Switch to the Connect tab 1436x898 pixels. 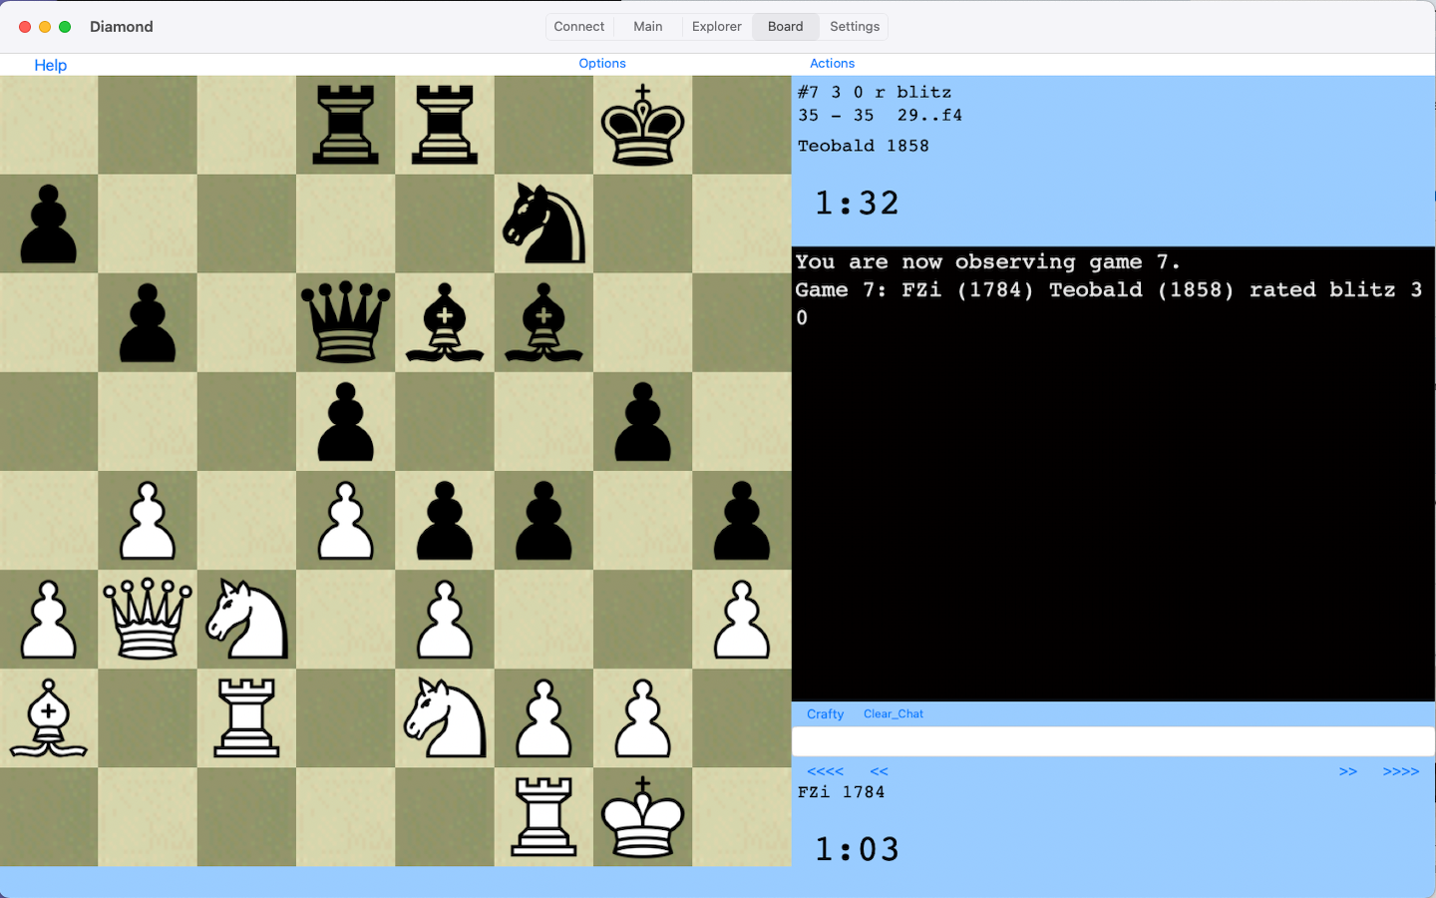tap(579, 27)
